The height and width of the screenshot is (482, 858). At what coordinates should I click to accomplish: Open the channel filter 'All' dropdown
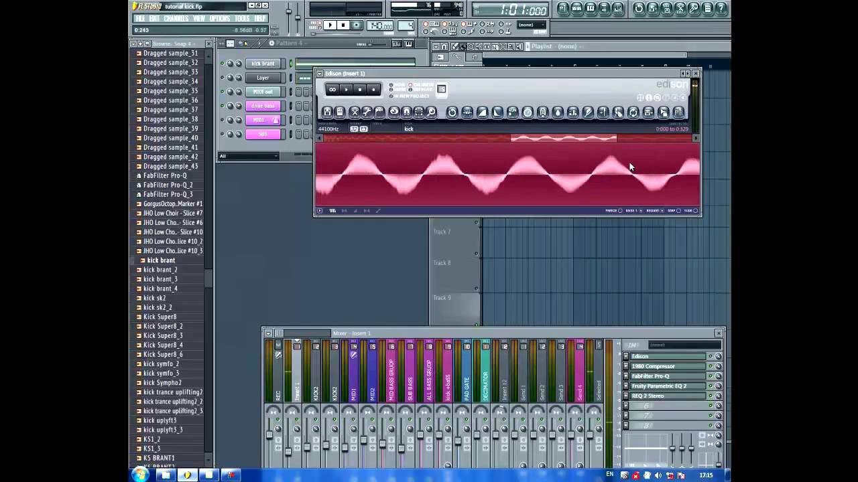(248, 156)
